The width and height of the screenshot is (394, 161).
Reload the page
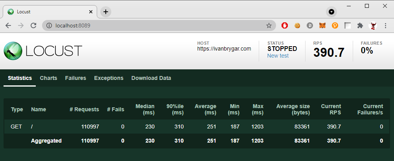[33, 25]
